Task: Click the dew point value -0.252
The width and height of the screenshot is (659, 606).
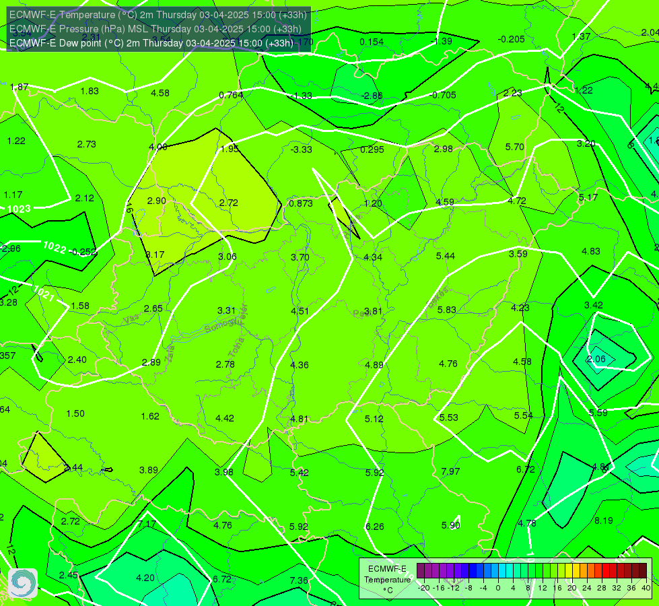Action: point(83,252)
